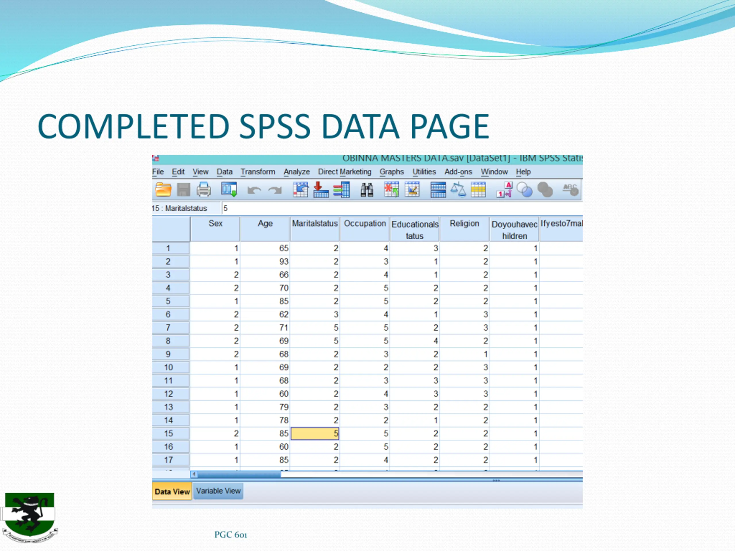Click the Go to Variable icon

(321, 190)
